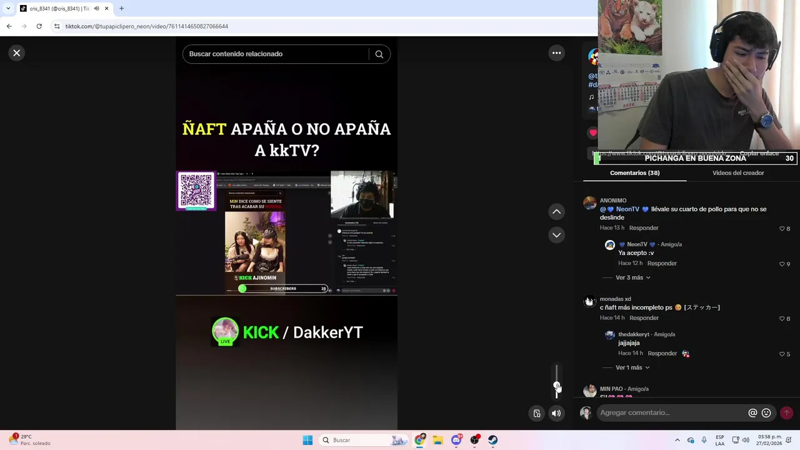The height and width of the screenshot is (450, 800).
Task: Reload the TikTok page
Action: click(39, 26)
